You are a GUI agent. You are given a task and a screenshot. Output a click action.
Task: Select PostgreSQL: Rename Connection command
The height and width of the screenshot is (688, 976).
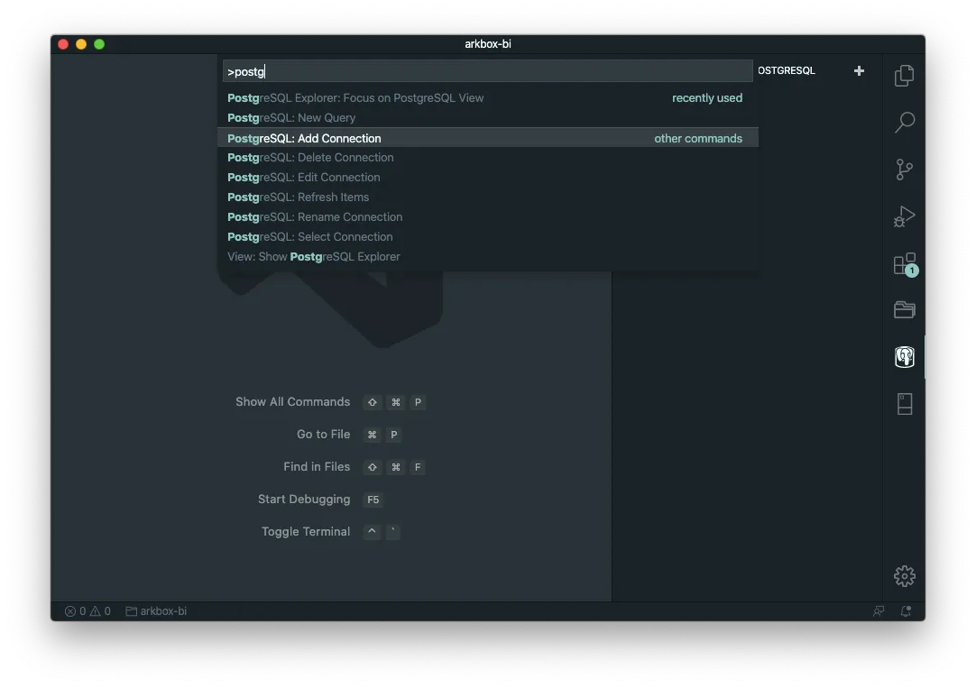(487, 217)
